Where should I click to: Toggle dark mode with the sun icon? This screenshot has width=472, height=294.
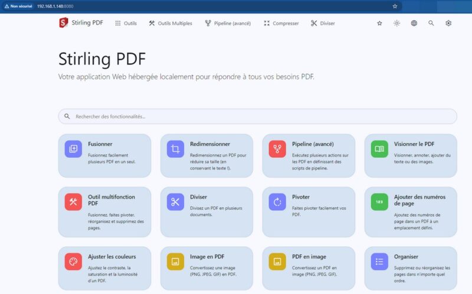coord(396,23)
